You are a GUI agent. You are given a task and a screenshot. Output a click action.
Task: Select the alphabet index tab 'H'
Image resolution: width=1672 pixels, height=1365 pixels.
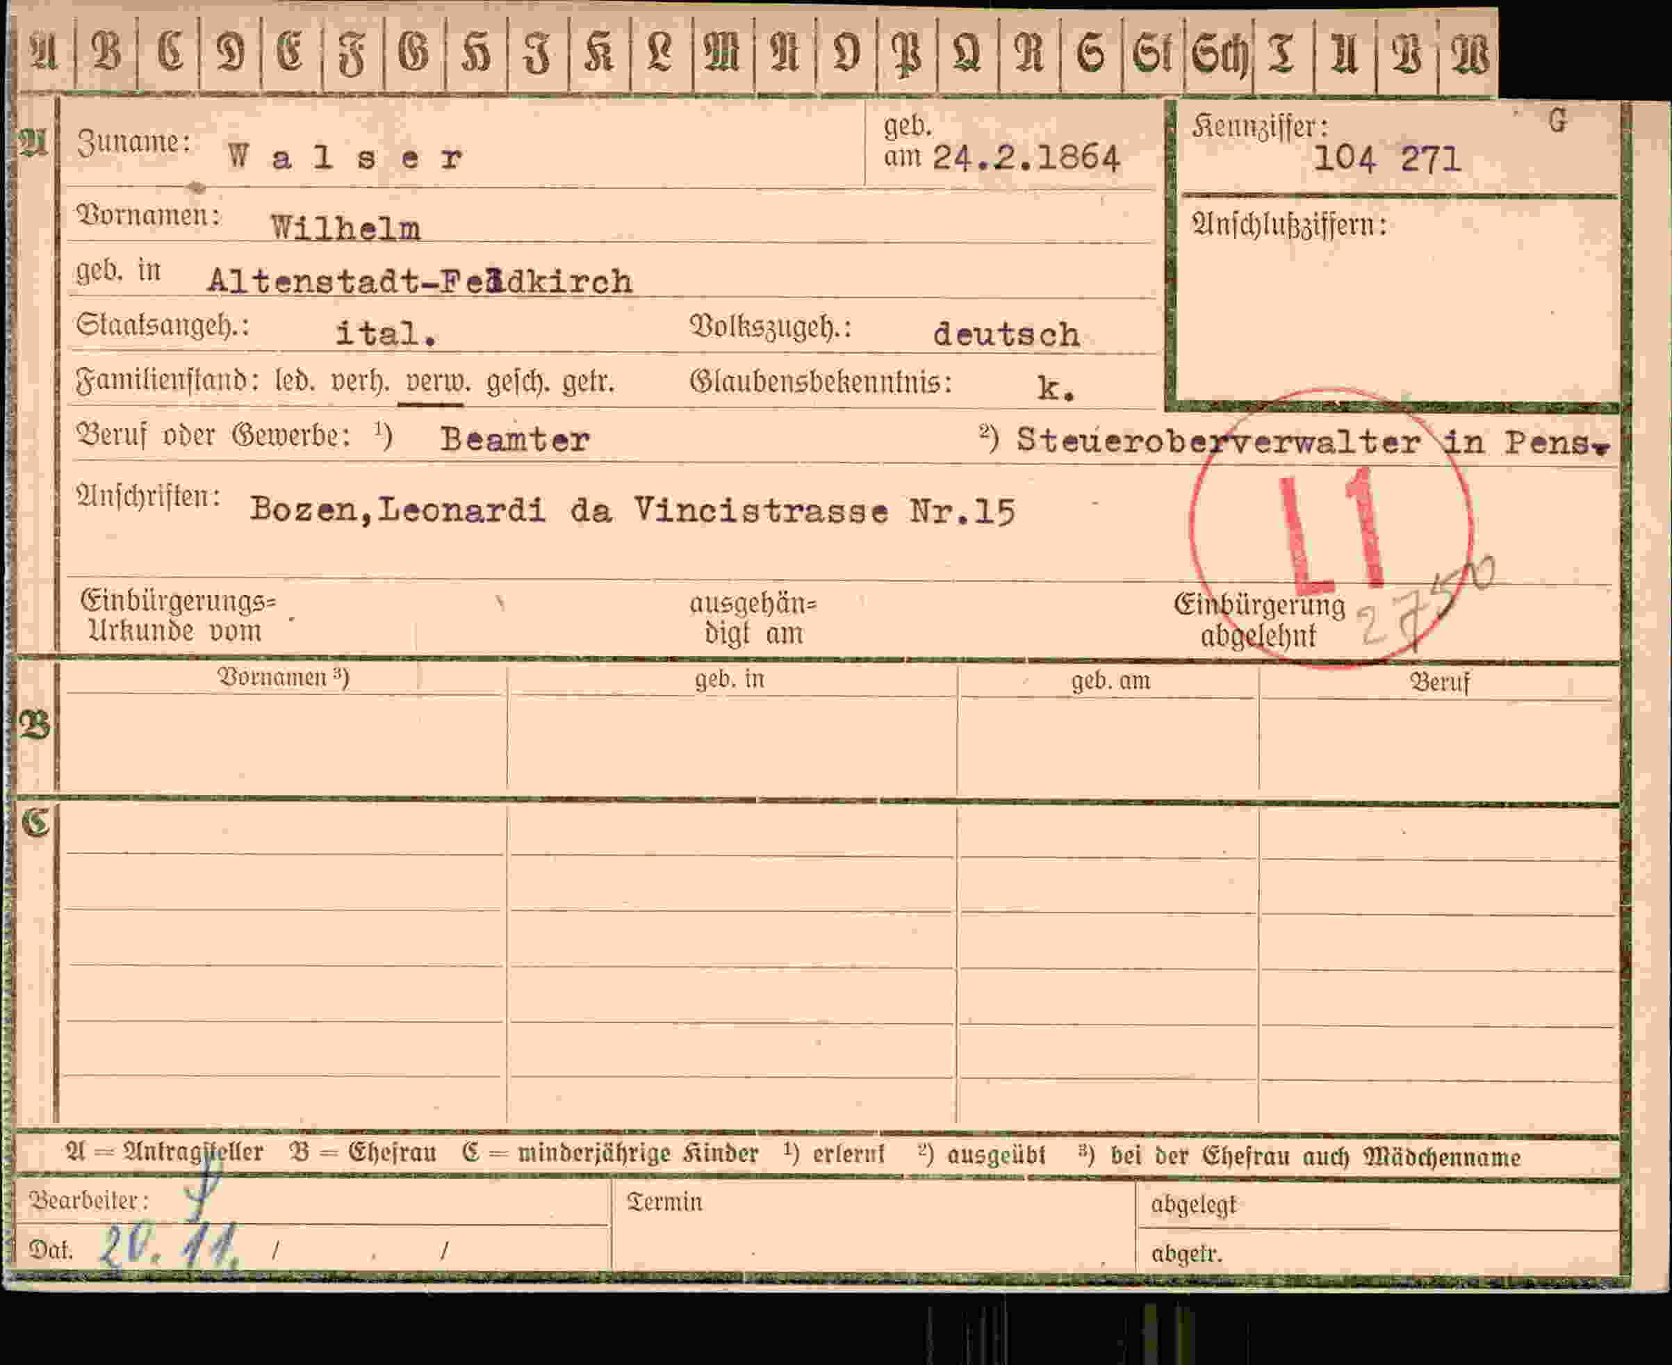475,54
